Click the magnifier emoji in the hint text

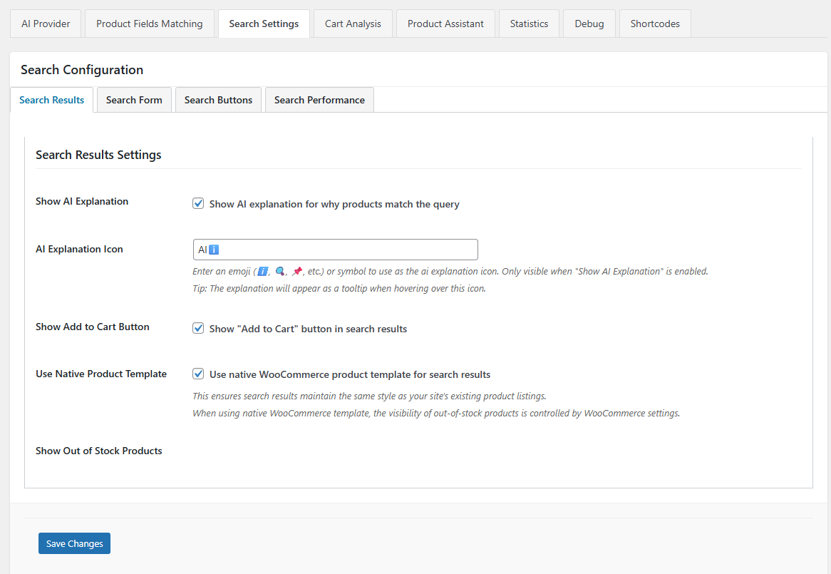click(x=280, y=272)
